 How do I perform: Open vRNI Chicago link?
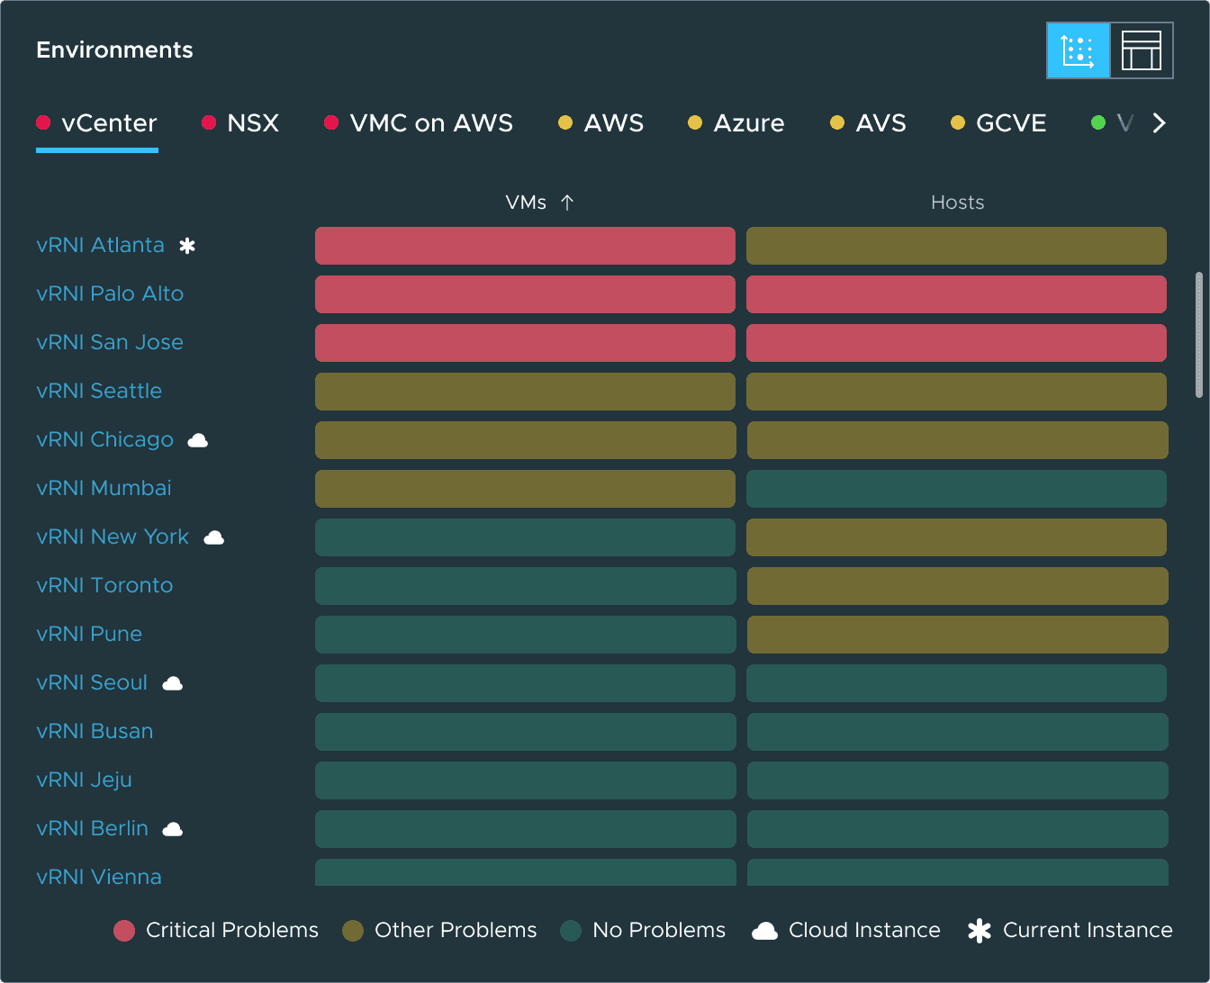(104, 439)
